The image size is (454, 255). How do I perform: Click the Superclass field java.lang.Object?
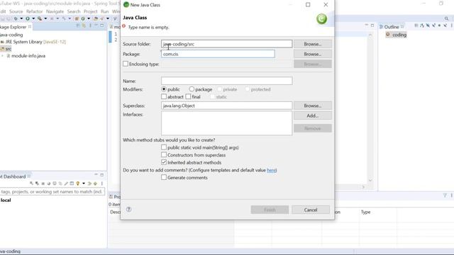coord(227,106)
